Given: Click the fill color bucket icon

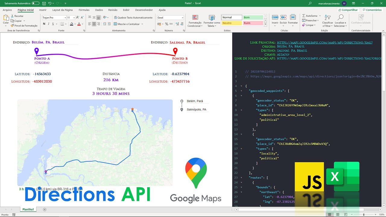Looking at the screenshot, I should (x=71, y=24).
